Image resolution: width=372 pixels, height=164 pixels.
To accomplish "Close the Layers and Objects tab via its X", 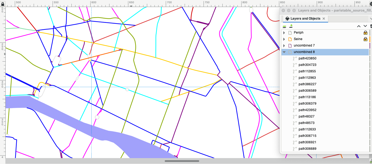I will tap(324, 19).
